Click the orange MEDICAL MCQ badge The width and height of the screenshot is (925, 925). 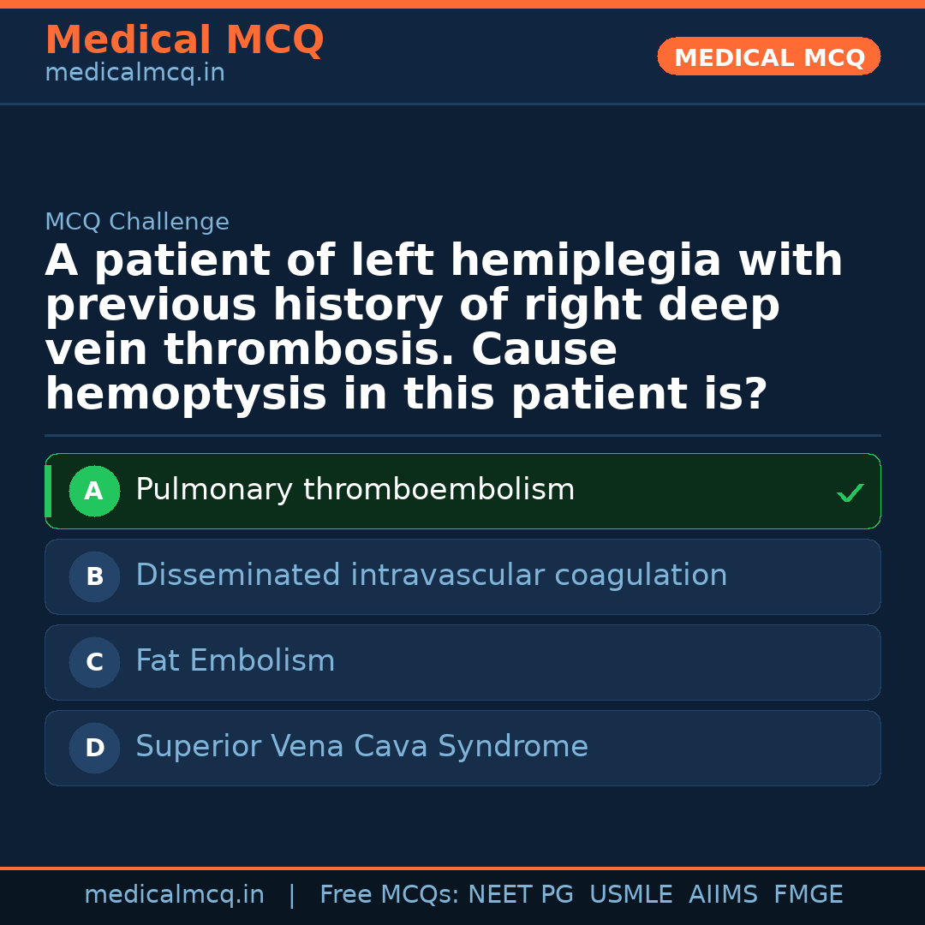pyautogui.click(x=768, y=57)
